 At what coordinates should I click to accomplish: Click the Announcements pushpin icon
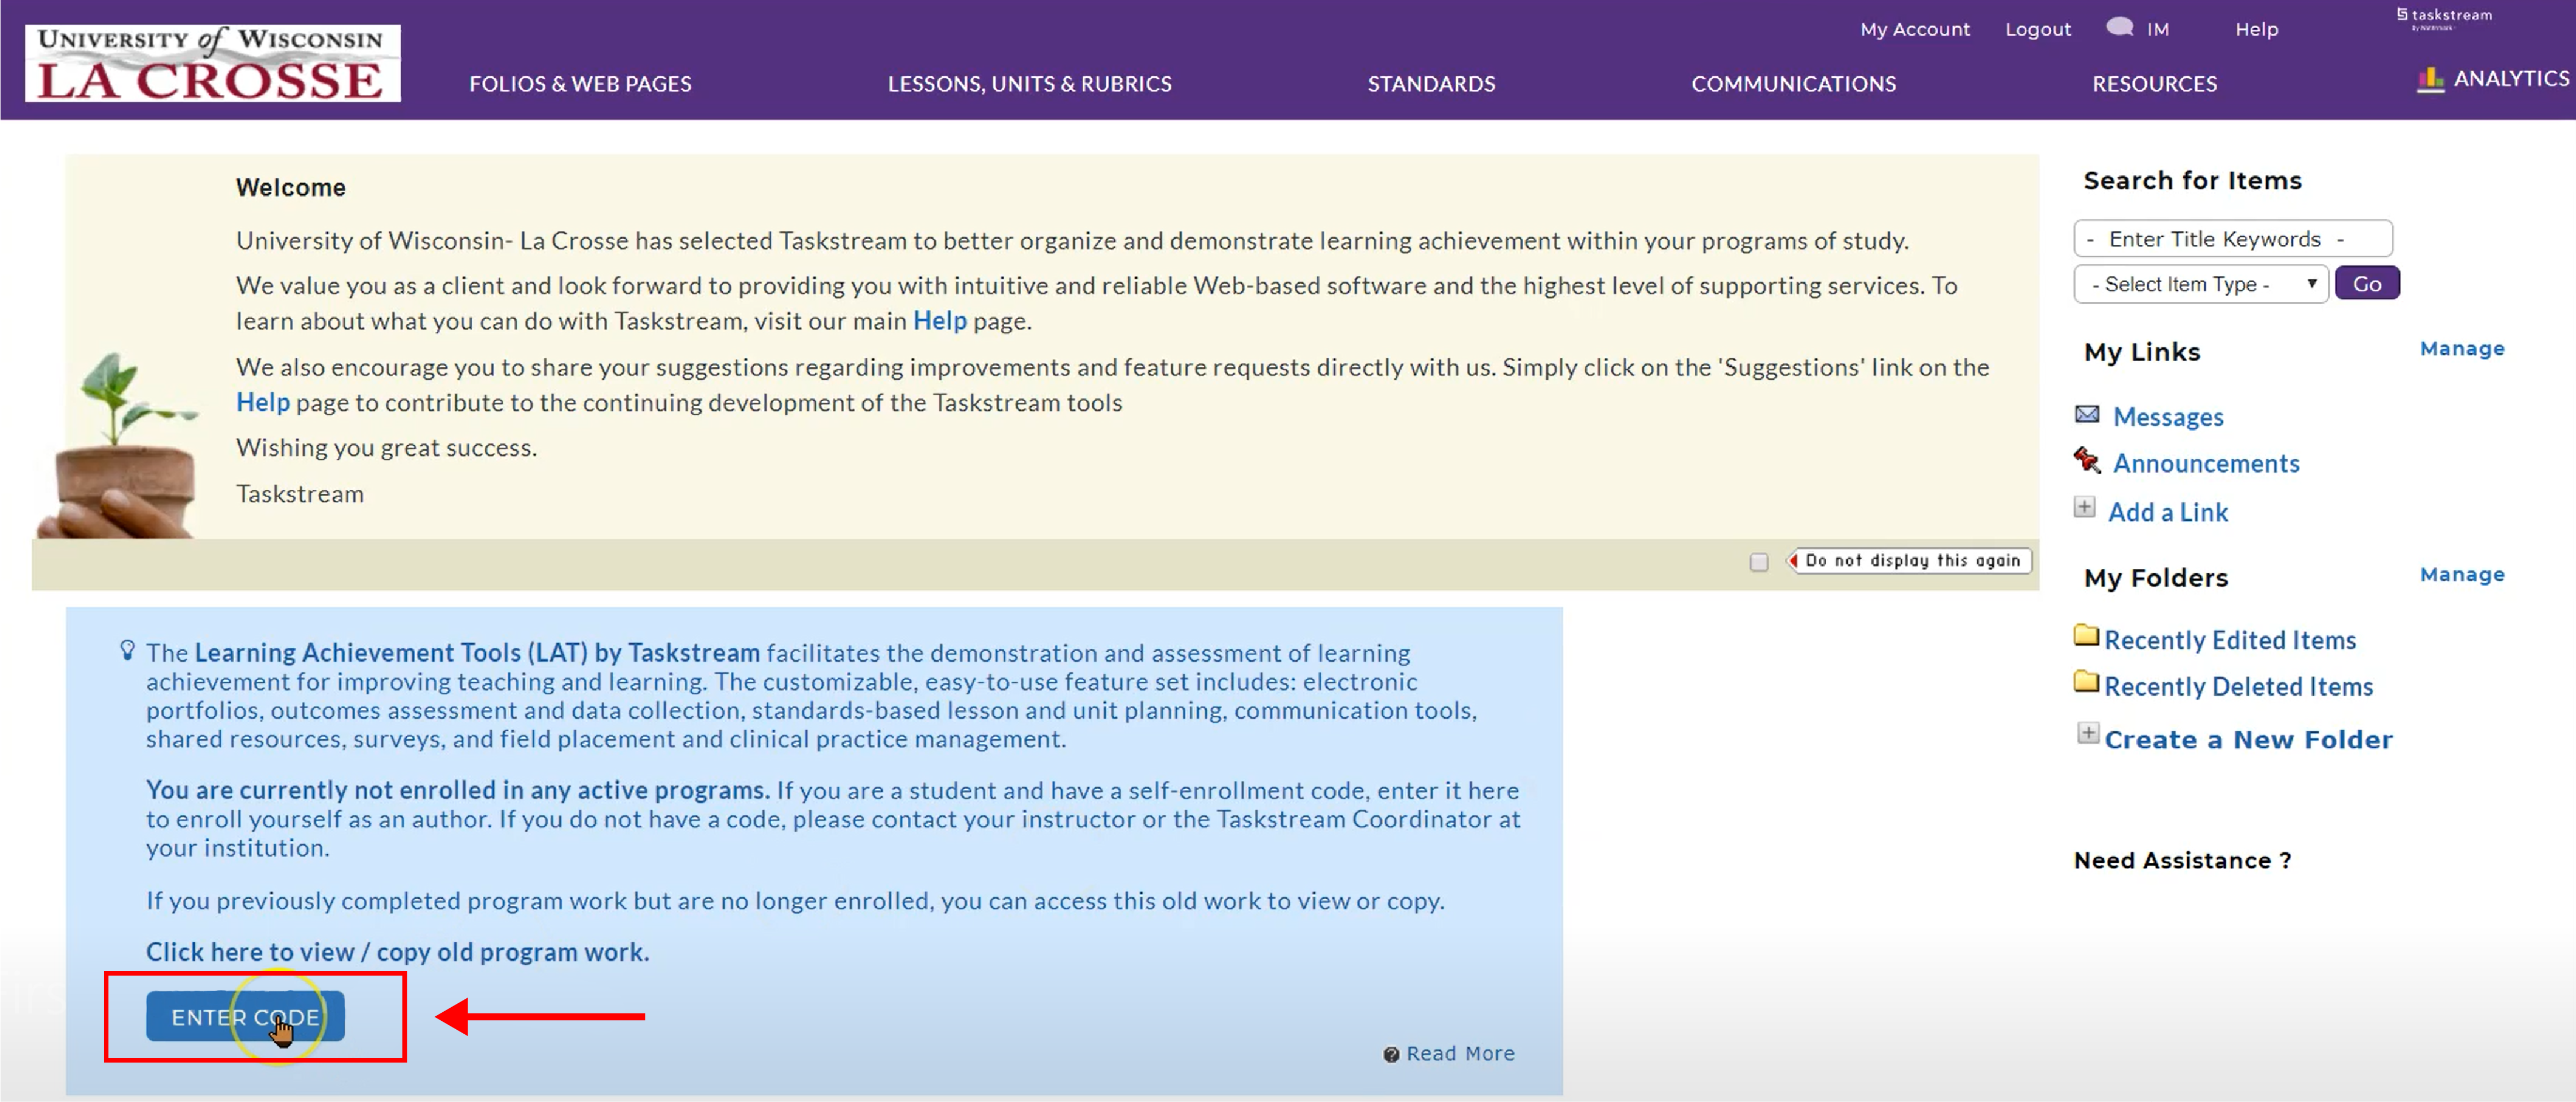pyautogui.click(x=2087, y=460)
